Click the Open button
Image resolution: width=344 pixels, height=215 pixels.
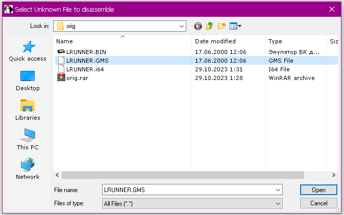(318, 190)
